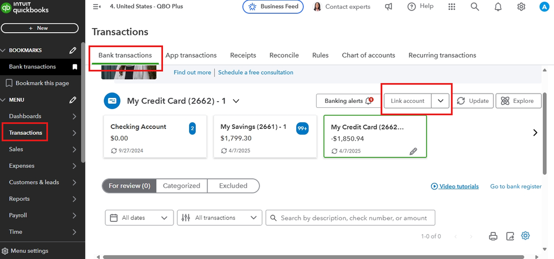Viewport: 554px width, 259px height.
Task: Click the search magnifier in header
Action: (x=475, y=7)
